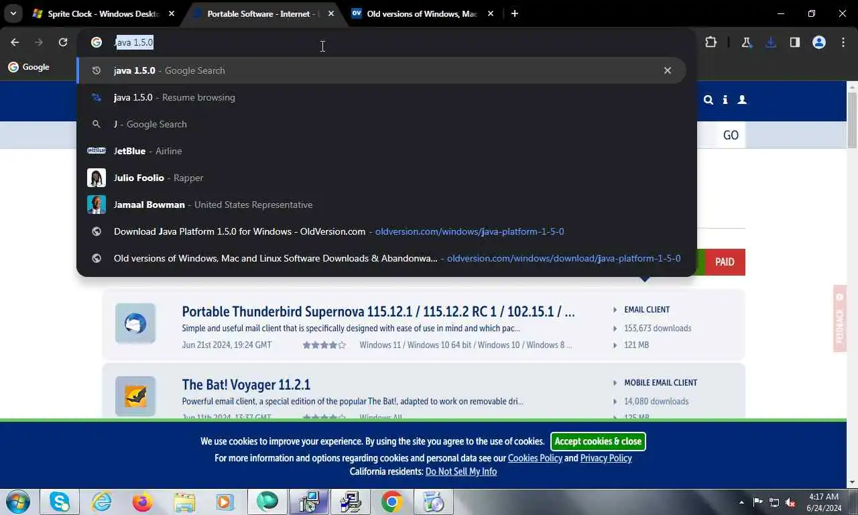The height and width of the screenshot is (515, 858).
Task: Open oldversion.com/windows/download/java-platform-1-5-0 suggestion
Action: pos(381,258)
